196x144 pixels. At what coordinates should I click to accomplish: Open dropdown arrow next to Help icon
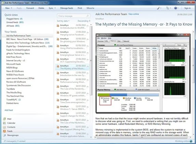[178, 8]
